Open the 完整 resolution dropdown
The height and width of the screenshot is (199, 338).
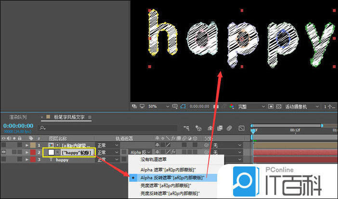[x=251, y=106]
